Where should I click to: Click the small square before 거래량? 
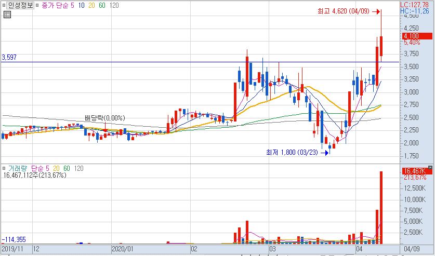(x=4, y=169)
